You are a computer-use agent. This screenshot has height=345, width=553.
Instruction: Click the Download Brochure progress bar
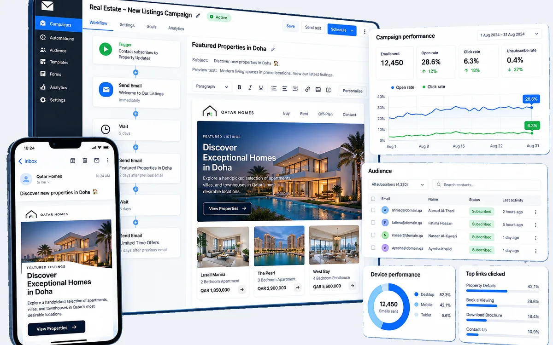point(502,321)
